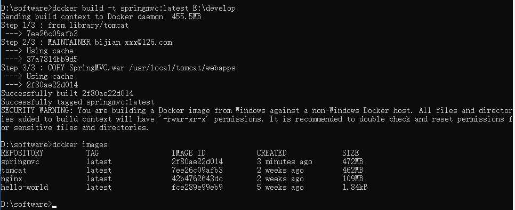This screenshot has width=515, height=210.
Task: Click the REPOSITORY column header
Action: pyautogui.click(x=22, y=153)
